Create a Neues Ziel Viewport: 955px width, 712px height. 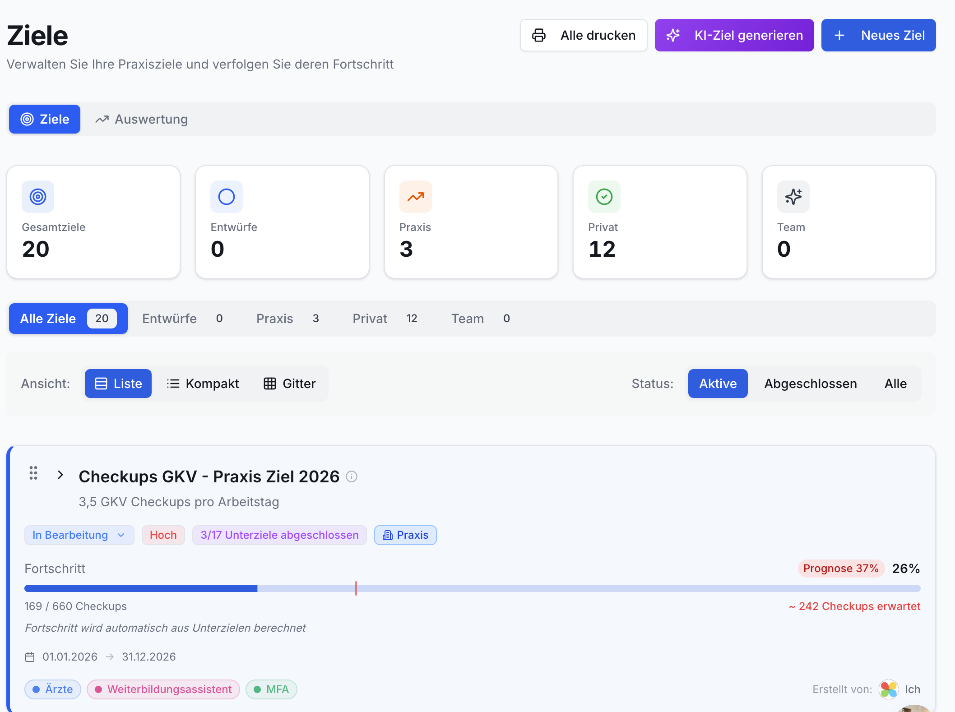click(878, 35)
